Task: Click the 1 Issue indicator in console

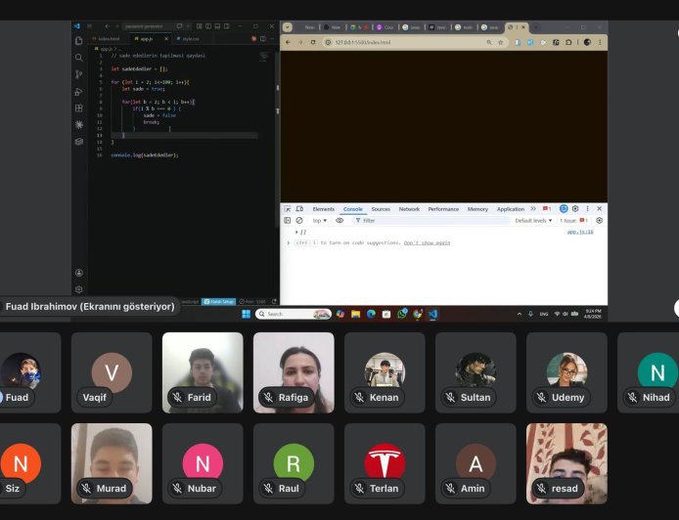Action: [x=573, y=221]
